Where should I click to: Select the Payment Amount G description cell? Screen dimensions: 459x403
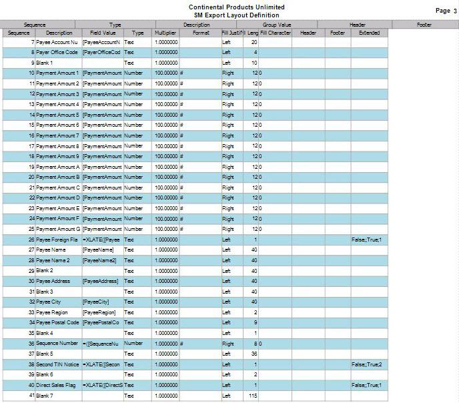[x=58, y=229]
